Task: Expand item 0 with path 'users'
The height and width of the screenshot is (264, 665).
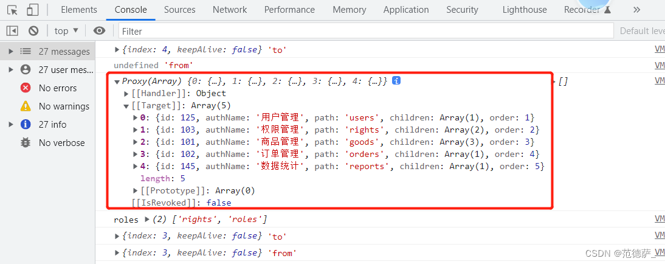Action: [x=136, y=117]
